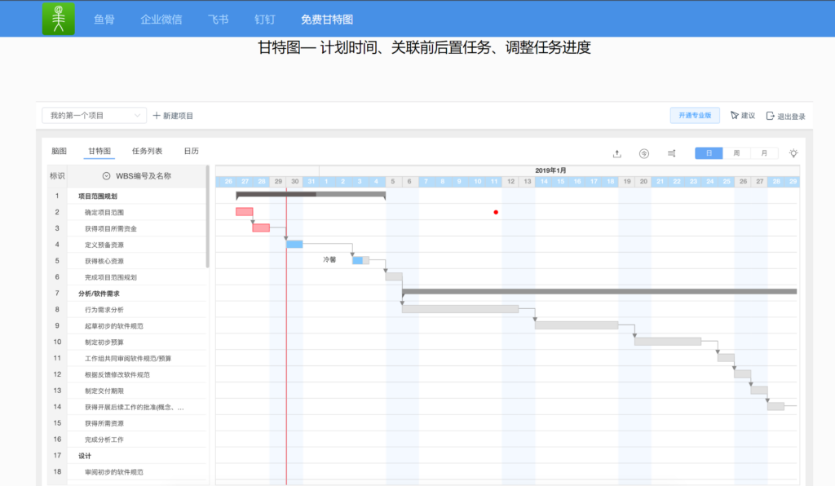Click the 退出登录 logout icon
This screenshot has width=835, height=486.
pos(771,116)
